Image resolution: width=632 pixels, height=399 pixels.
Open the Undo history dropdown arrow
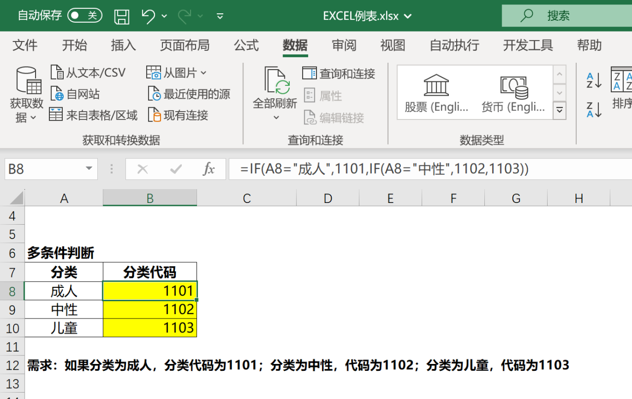pyautogui.click(x=164, y=16)
